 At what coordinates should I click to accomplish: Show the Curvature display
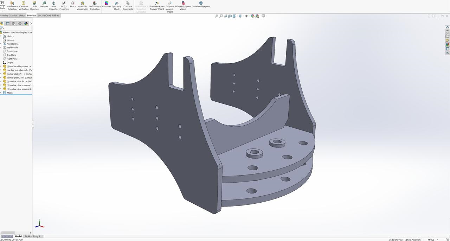[106, 5]
